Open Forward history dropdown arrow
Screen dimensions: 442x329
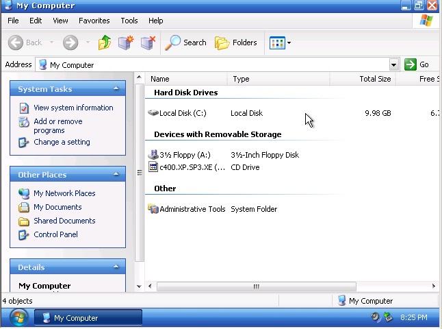click(x=88, y=42)
